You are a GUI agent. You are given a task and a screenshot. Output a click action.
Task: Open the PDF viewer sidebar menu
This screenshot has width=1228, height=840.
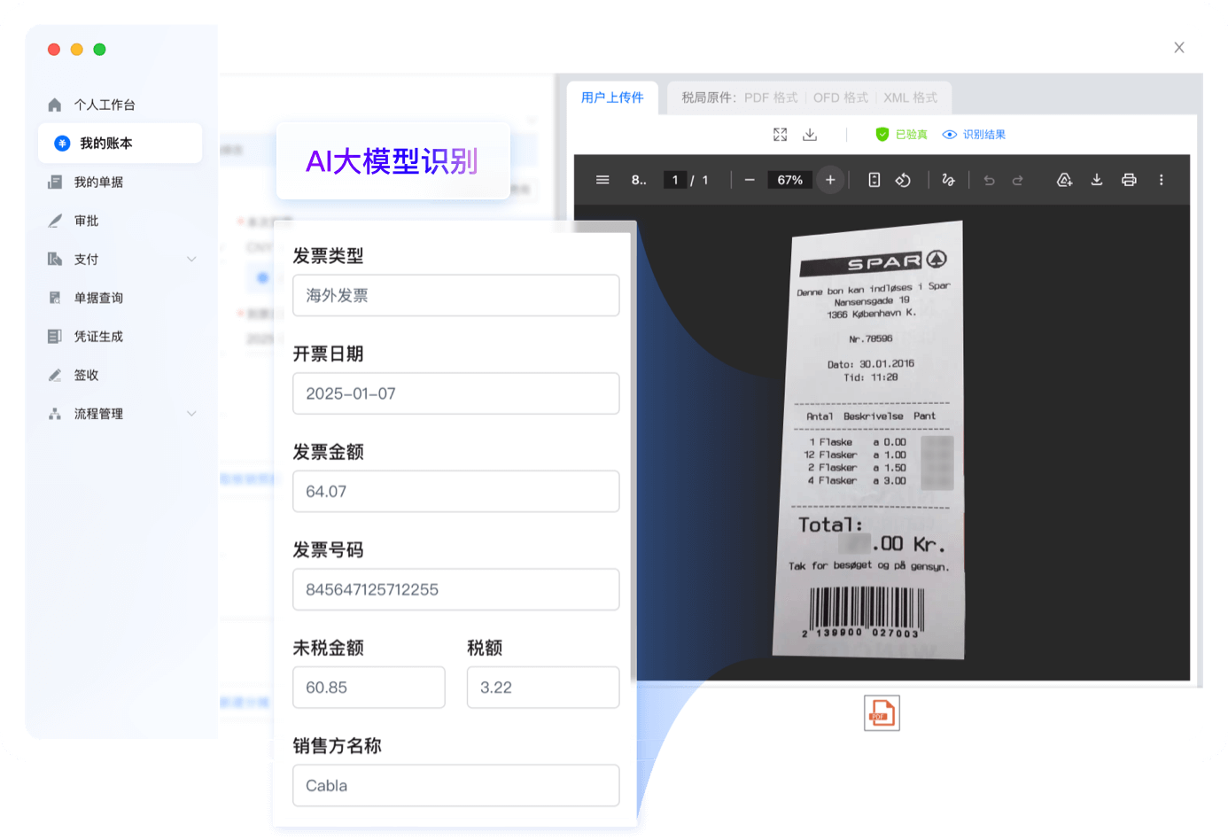(x=602, y=180)
